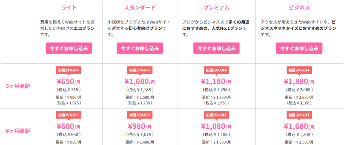
Task: Select the ライト plan header
Action: [x=69, y=8]
